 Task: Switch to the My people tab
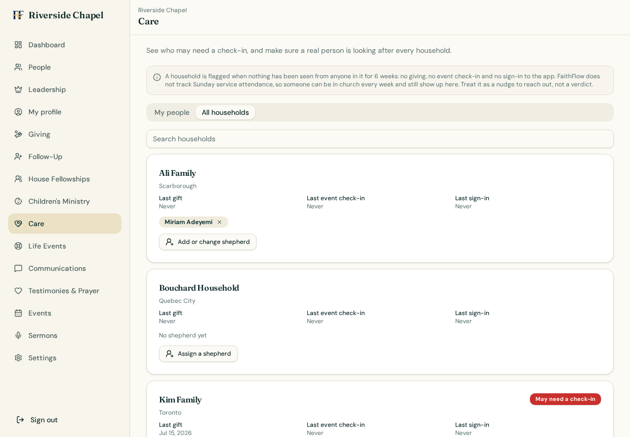pos(172,112)
